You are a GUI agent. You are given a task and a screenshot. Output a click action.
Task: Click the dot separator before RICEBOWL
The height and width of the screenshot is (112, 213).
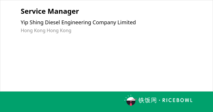(160, 100)
